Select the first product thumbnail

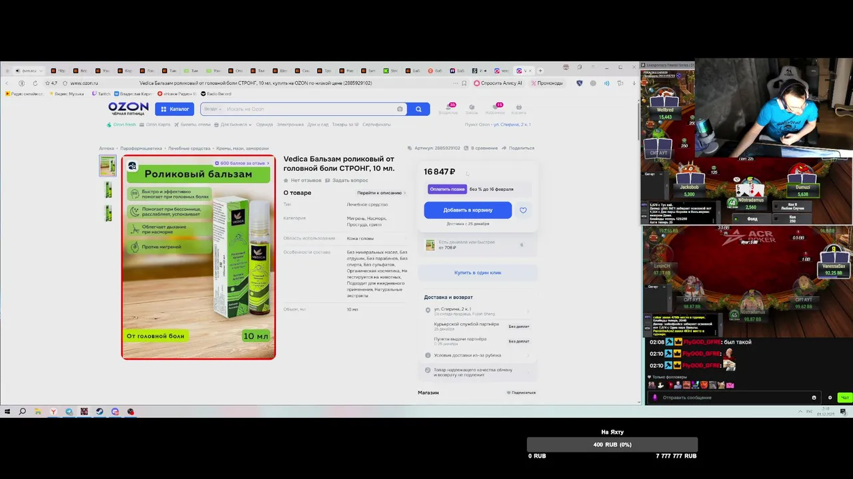tap(108, 166)
